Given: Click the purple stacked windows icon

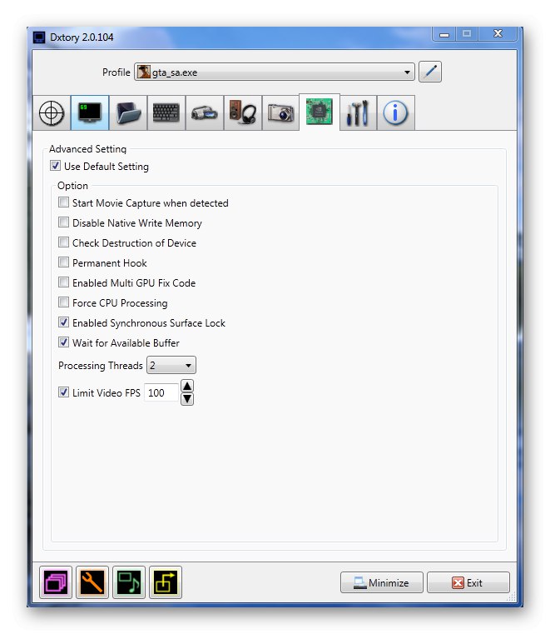Looking at the screenshot, I should pos(56,582).
